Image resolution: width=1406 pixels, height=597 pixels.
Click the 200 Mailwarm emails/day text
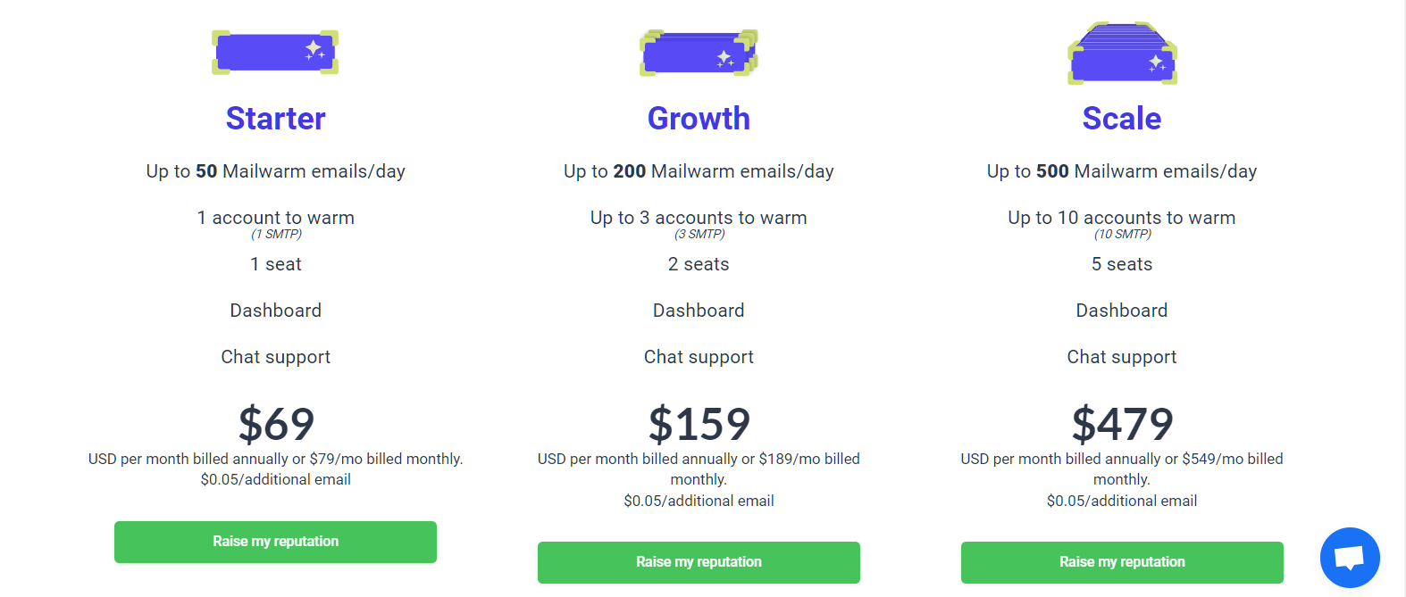coord(699,171)
